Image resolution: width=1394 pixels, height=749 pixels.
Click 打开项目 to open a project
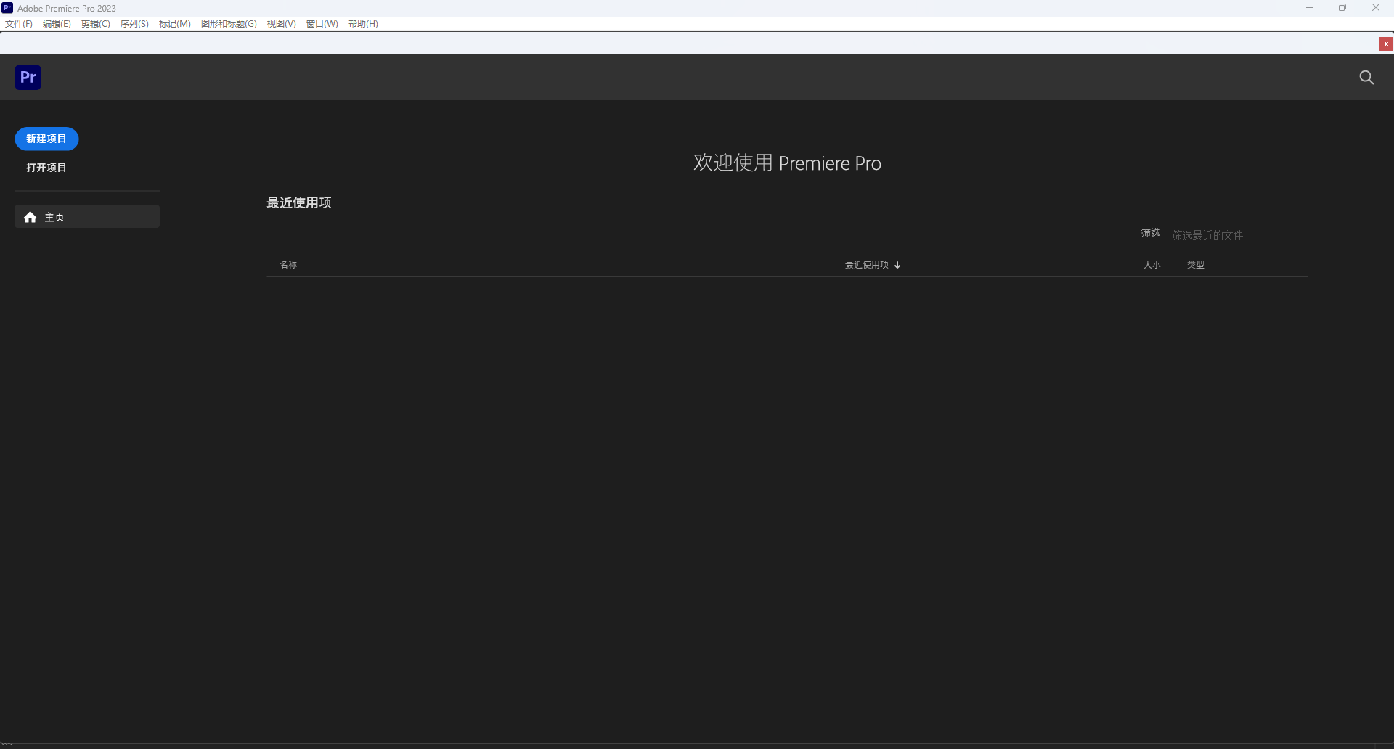coord(46,168)
